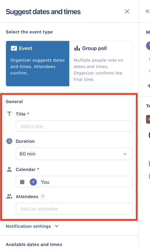
Task: Click the Group poll bar chart icon
Action: point(77,48)
